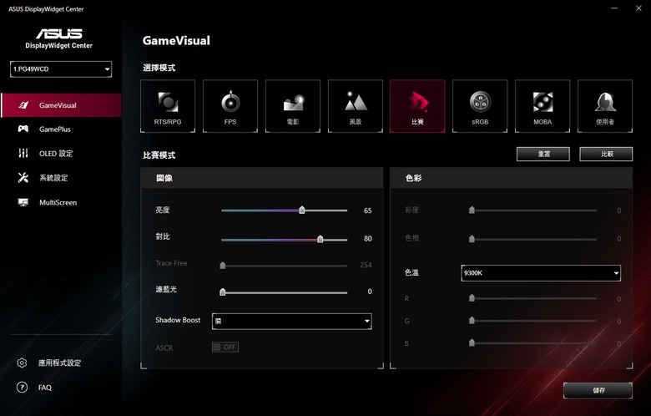651x416 pixels.
Task: Click the contrast value 80
Action: click(367, 239)
